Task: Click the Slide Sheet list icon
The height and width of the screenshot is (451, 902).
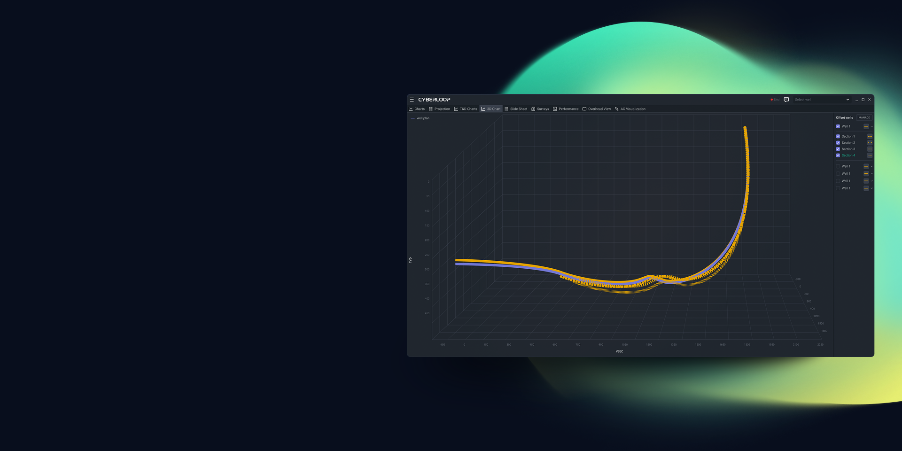Action: click(x=506, y=109)
